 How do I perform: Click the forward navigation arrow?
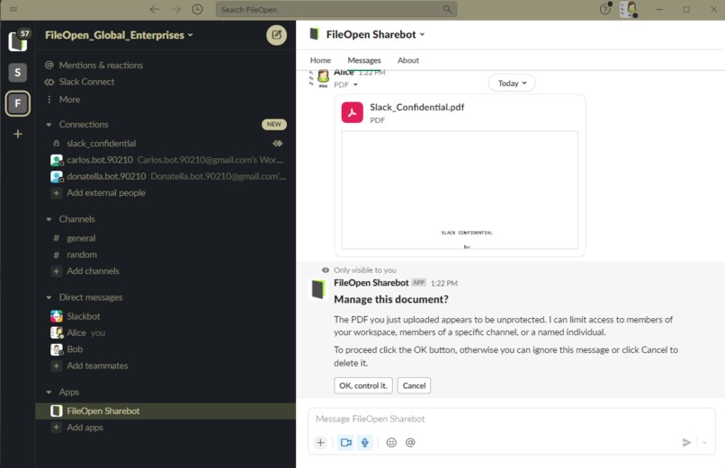(175, 9)
